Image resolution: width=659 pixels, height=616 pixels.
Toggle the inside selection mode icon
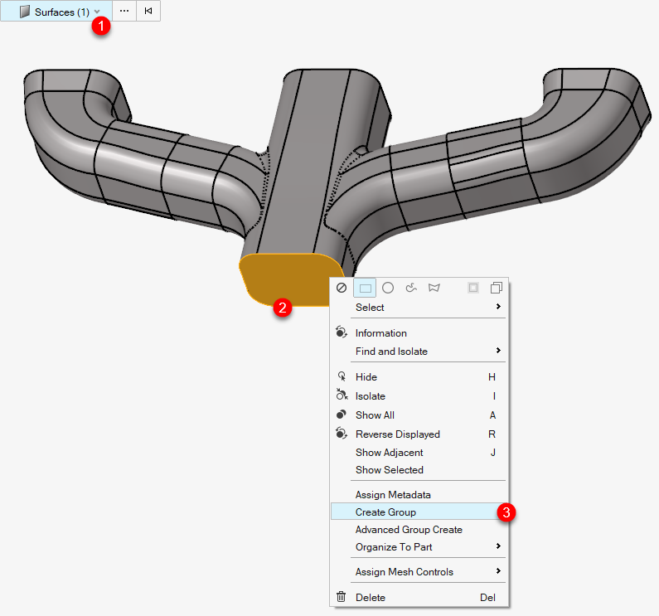coord(473,288)
